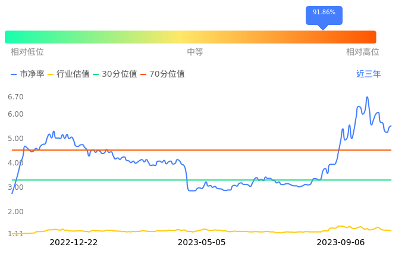
Task: Toggle the 30分位值 legend series
Action: [115, 74]
